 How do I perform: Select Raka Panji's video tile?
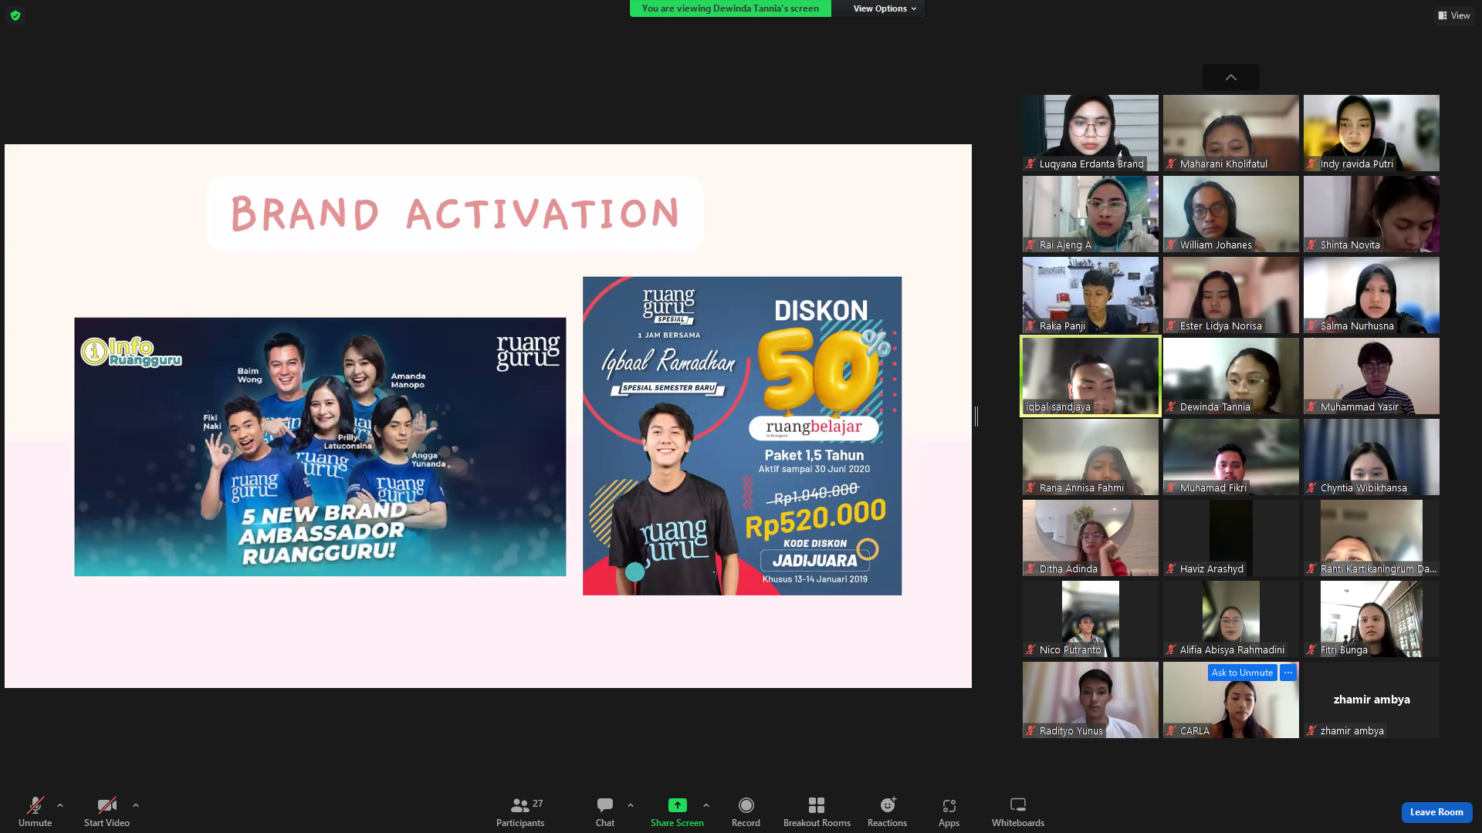pyautogui.click(x=1091, y=295)
